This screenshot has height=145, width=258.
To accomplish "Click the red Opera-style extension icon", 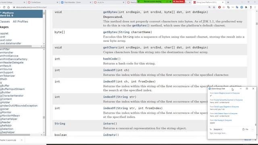I will point(219,7).
